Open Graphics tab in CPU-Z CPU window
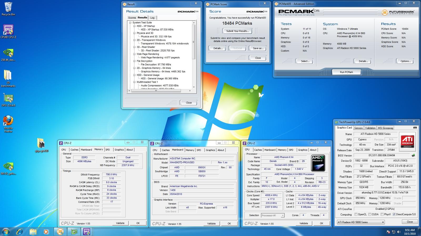 point(303,150)
